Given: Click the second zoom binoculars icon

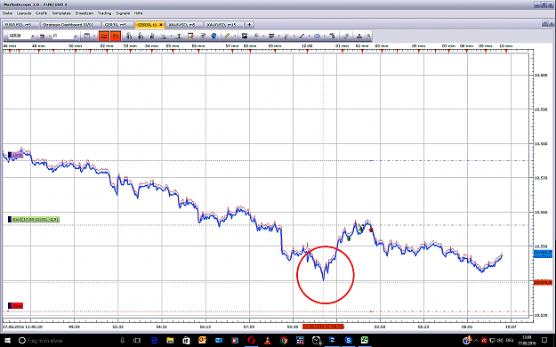Looking at the screenshot, I should pyautogui.click(x=140, y=36).
